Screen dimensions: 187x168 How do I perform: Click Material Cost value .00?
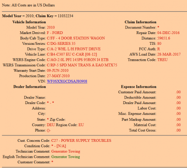click(178, 125)
